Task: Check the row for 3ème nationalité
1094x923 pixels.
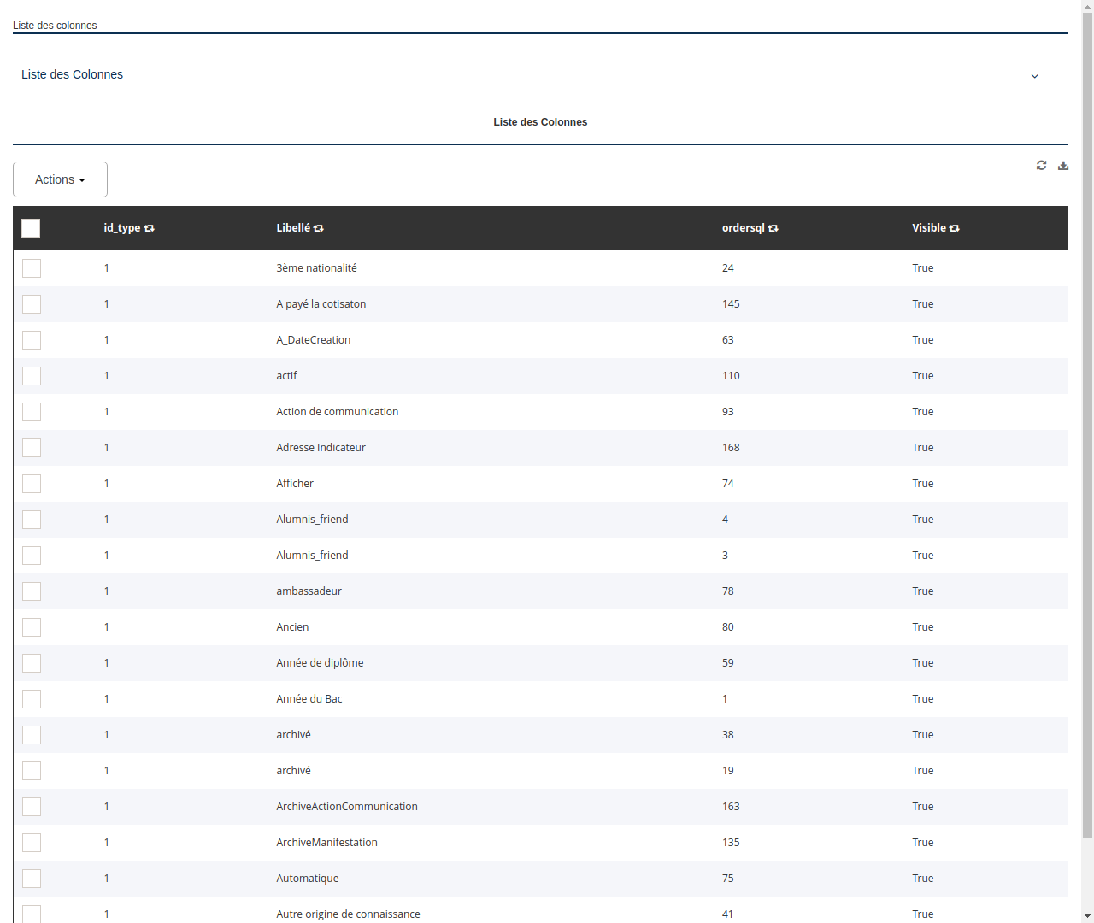Action: (31, 267)
